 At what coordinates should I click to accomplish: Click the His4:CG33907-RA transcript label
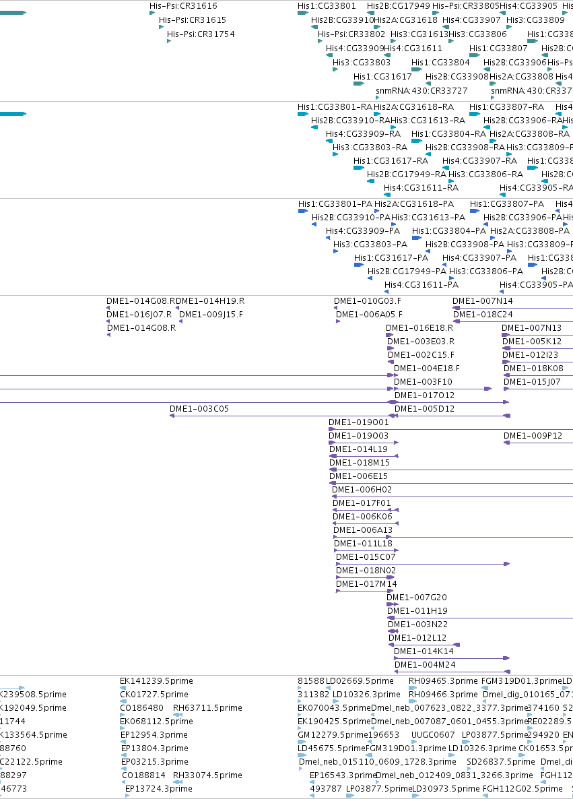(480, 161)
